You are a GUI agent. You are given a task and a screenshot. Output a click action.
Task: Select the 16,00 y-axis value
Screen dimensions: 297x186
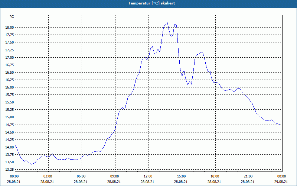[9, 87]
